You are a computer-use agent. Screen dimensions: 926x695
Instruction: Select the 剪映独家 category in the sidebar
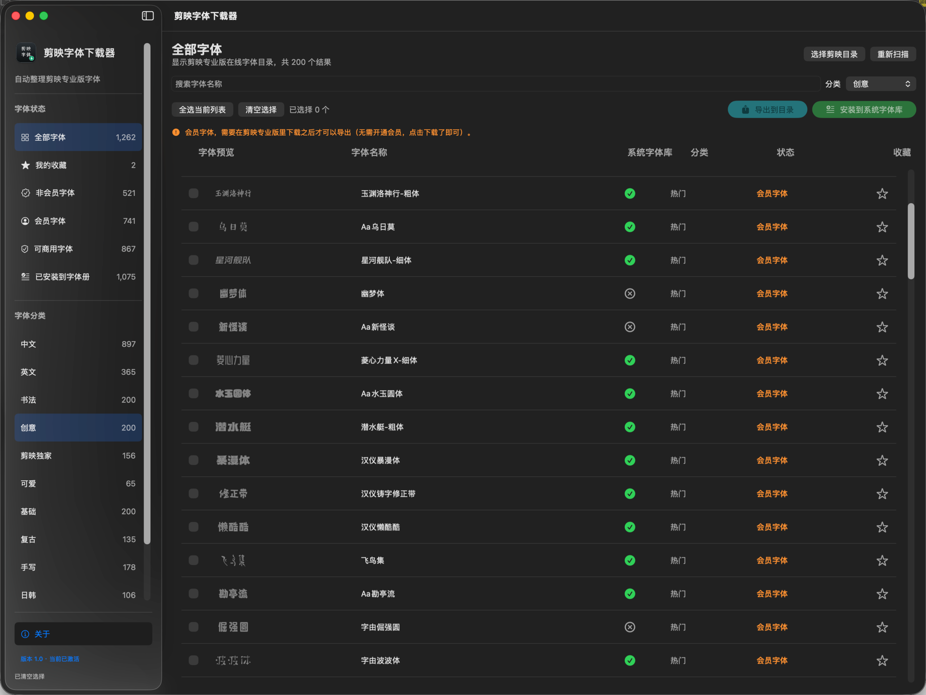(78, 456)
